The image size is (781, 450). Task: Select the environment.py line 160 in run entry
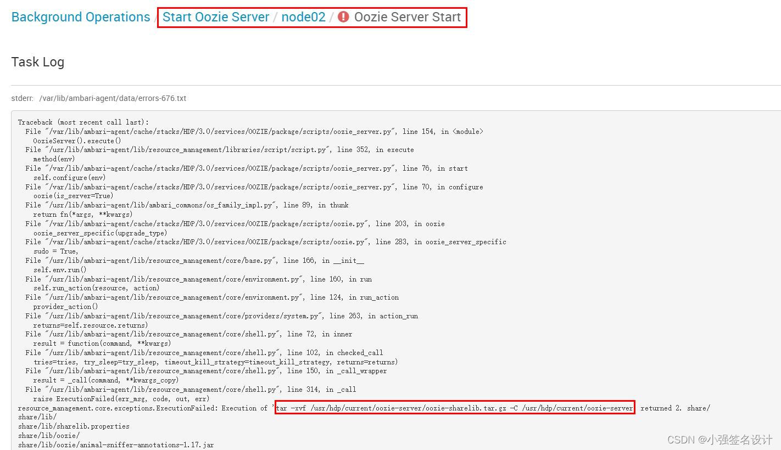[198, 279]
